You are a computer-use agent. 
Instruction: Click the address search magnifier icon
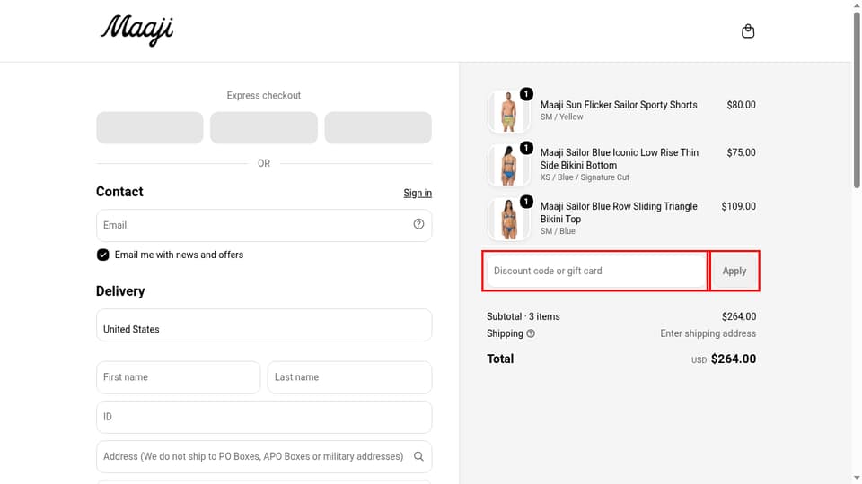pyautogui.click(x=419, y=456)
